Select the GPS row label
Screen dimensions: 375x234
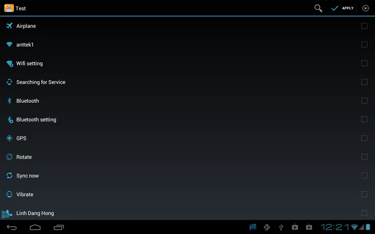click(21, 138)
